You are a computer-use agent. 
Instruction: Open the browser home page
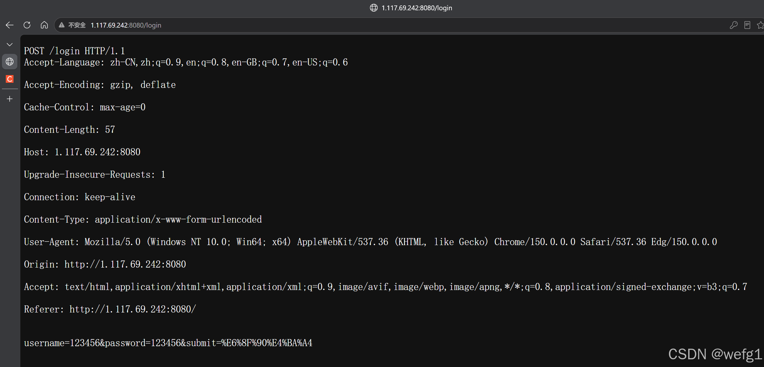[44, 25]
